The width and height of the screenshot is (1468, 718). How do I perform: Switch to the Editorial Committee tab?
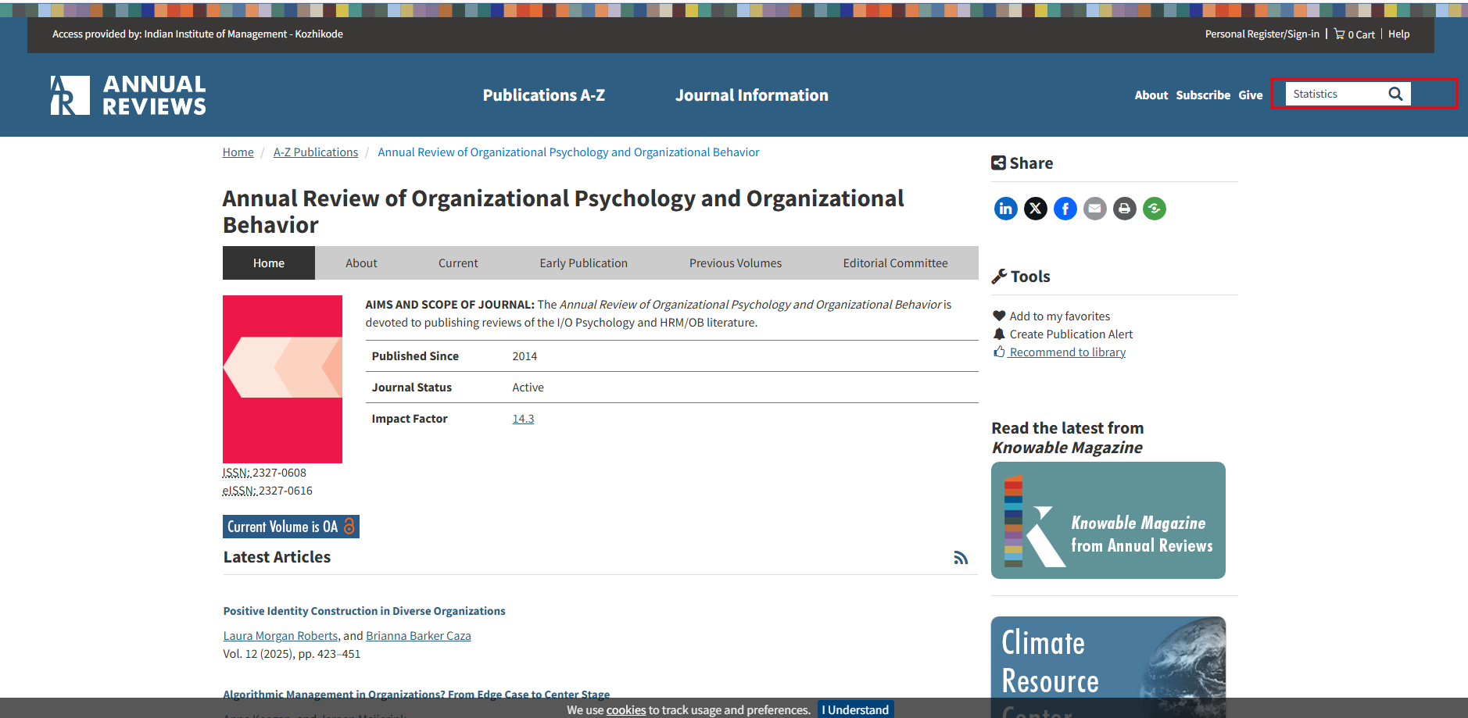895,263
